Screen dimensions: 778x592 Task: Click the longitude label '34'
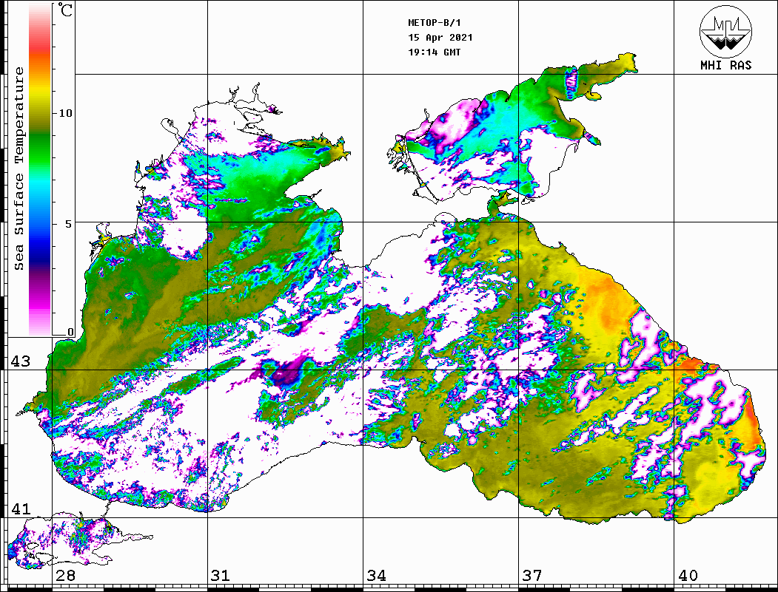click(x=377, y=576)
